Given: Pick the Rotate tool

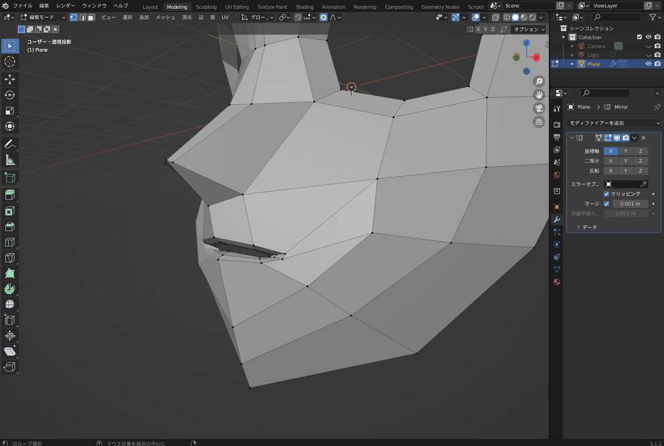Looking at the screenshot, I should (x=10, y=95).
